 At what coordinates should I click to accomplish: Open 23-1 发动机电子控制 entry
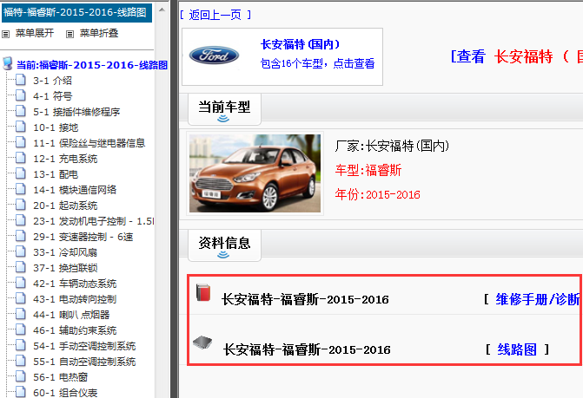[x=93, y=221]
